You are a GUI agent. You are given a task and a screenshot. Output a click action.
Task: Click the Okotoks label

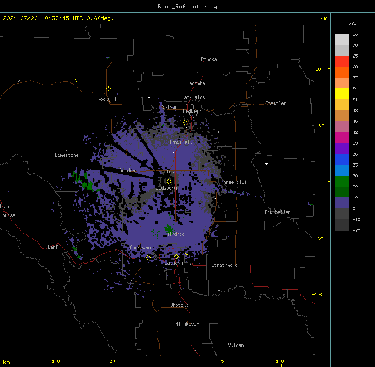[179, 305]
